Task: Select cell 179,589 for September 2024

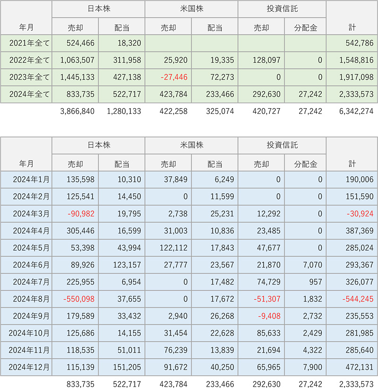Action: [x=80, y=316]
